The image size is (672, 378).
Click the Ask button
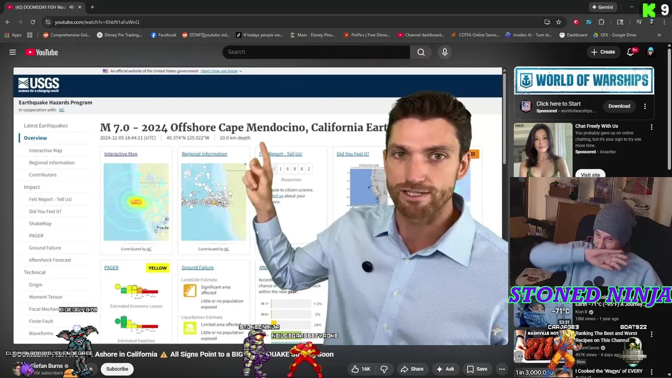pos(444,369)
